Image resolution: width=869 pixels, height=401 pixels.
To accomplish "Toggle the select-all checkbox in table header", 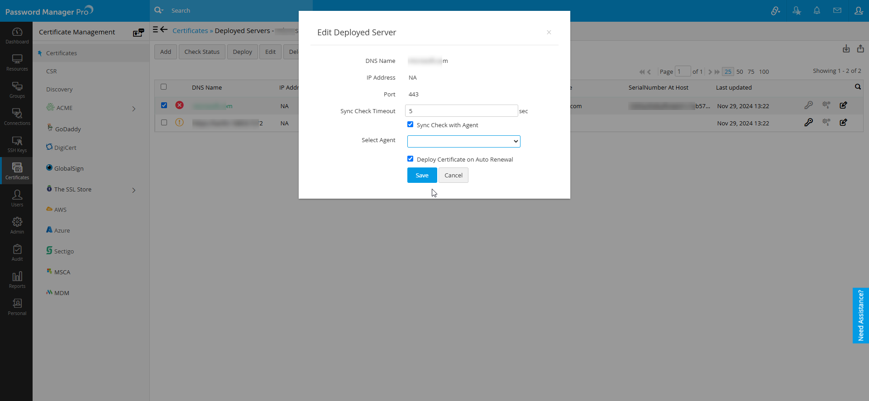I will coord(164,87).
